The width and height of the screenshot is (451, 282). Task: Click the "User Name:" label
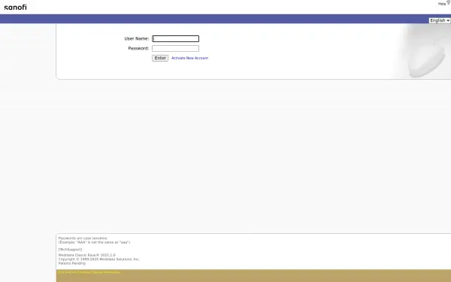137,38
